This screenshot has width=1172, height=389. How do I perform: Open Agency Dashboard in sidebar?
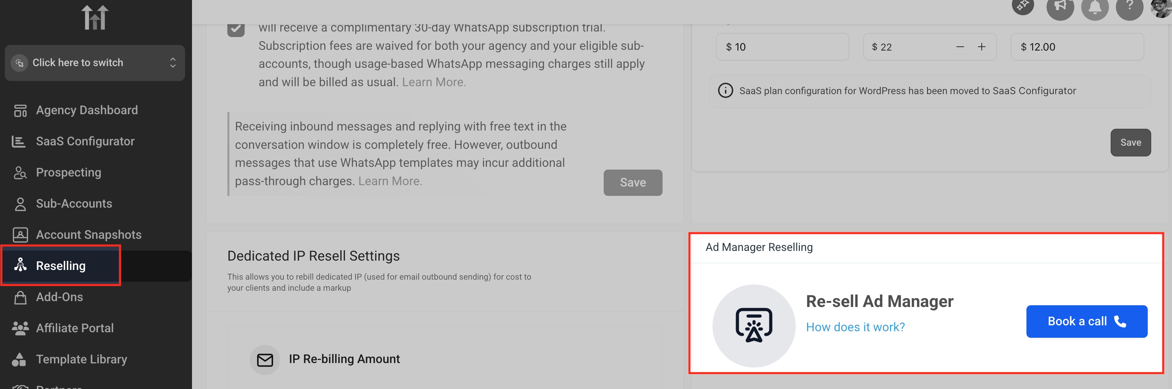click(x=86, y=110)
